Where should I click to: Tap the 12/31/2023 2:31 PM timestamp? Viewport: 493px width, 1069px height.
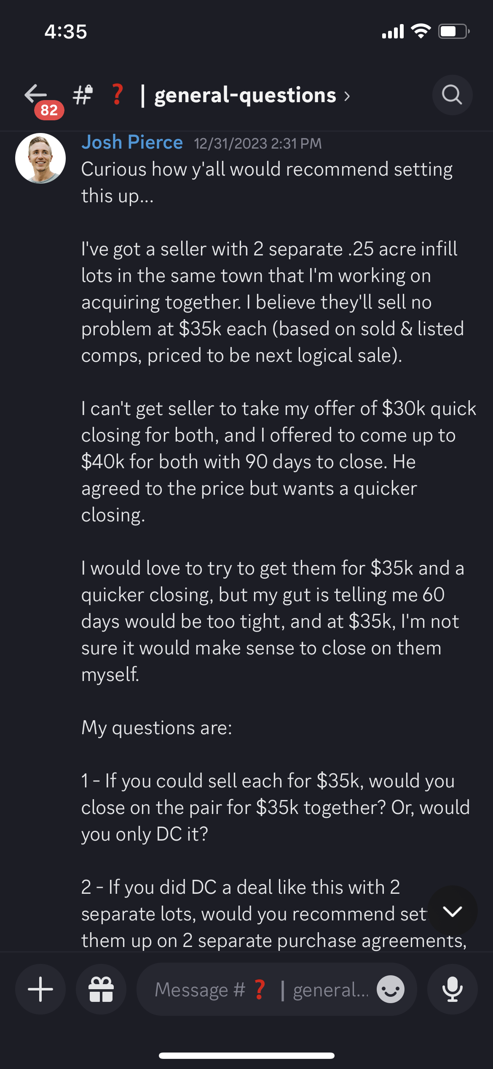click(258, 144)
